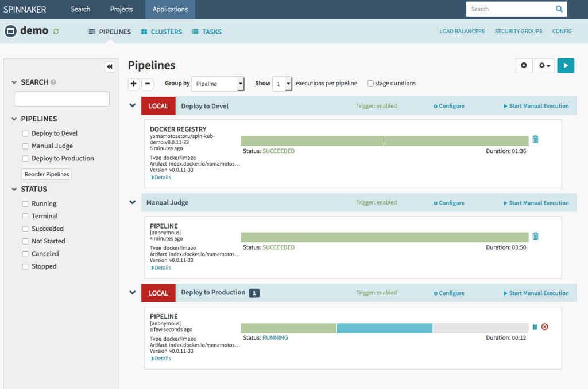Click the demo application circle icon
Viewport: 588px width, 389px height.
[x=10, y=31]
